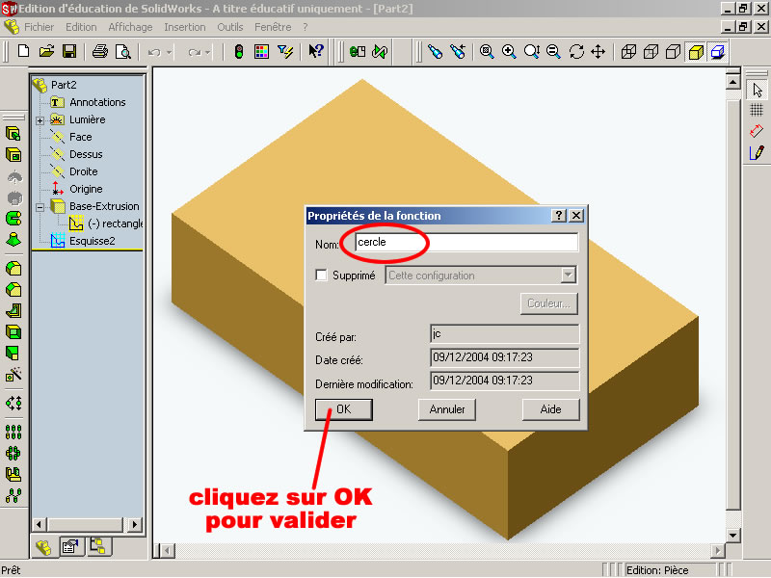Click the New document icon
771x578 pixels.
click(23, 51)
